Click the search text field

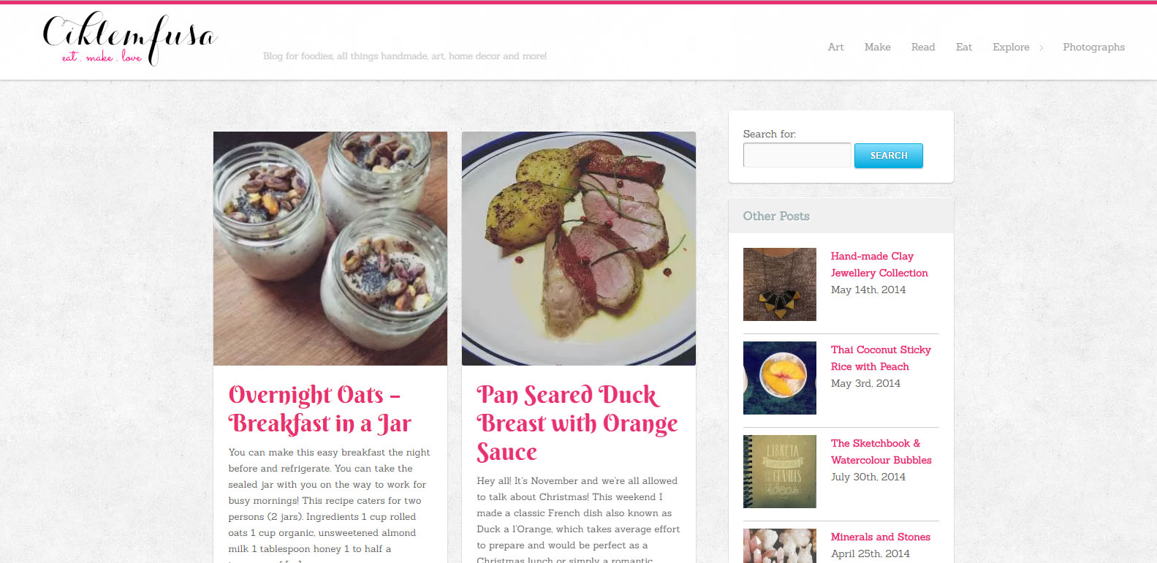coord(797,155)
